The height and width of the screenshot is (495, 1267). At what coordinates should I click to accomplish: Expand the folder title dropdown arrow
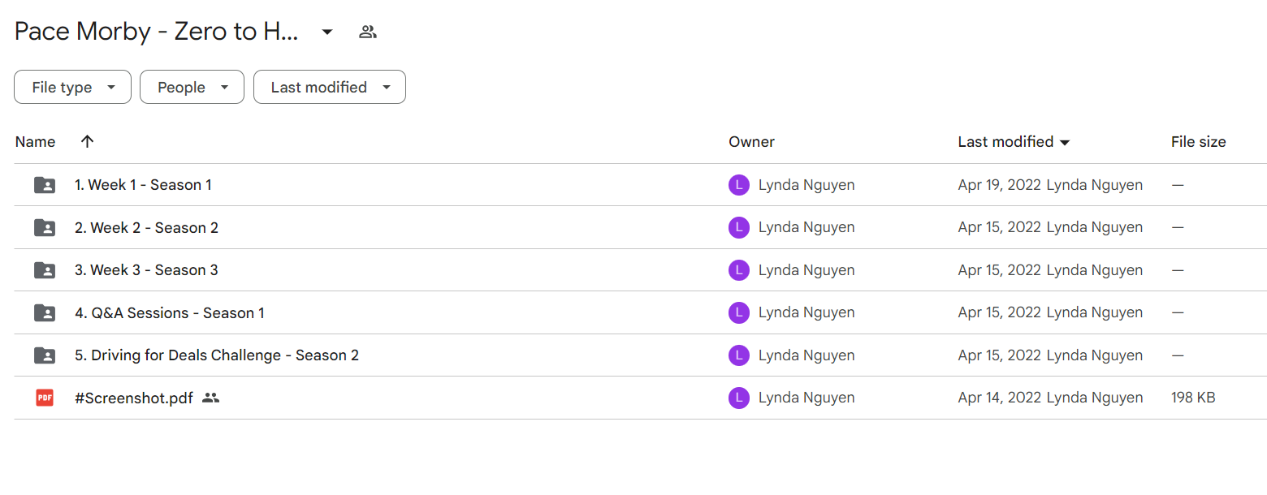[x=326, y=32]
